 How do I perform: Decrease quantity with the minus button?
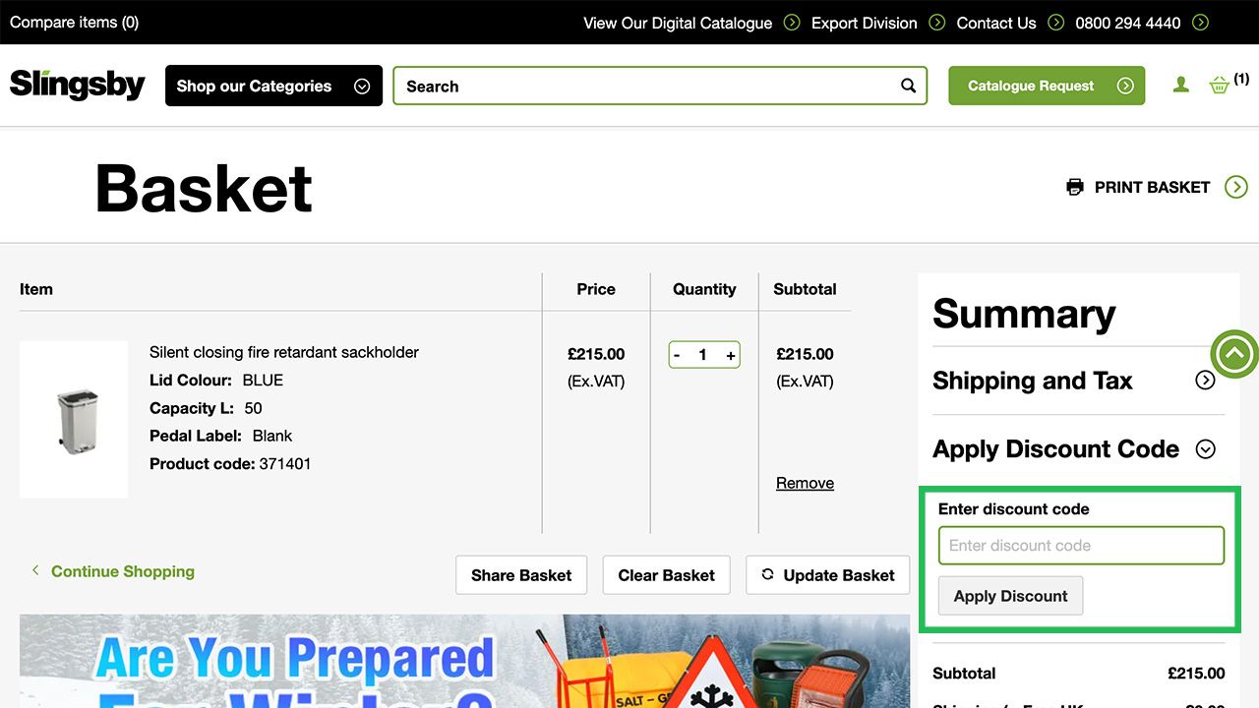[677, 355]
